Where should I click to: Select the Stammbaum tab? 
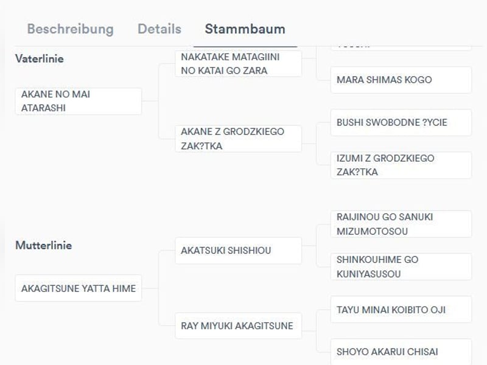tap(245, 29)
